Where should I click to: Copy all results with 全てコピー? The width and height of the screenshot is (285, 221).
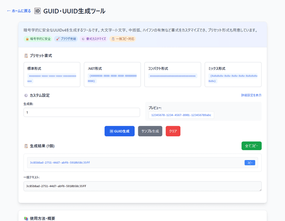point(251,146)
